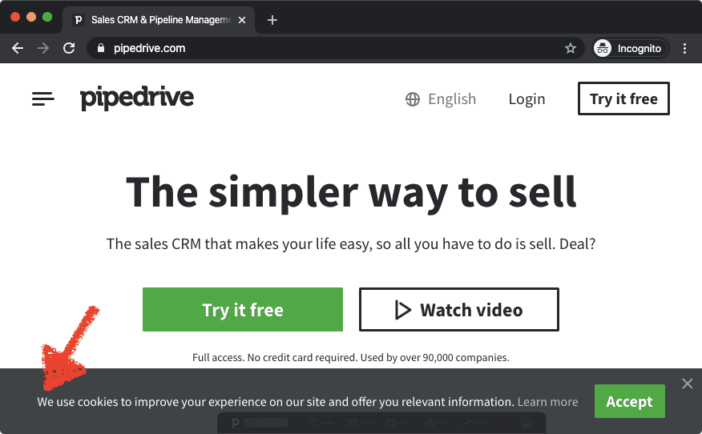Viewport: 702px width, 434px height.
Task: Accept the cookie notice
Action: (629, 401)
